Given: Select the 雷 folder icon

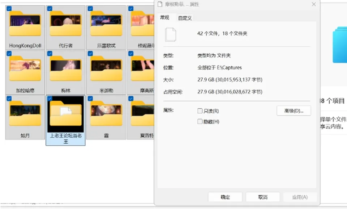Looking at the screenshot, I should click(x=106, y=113).
